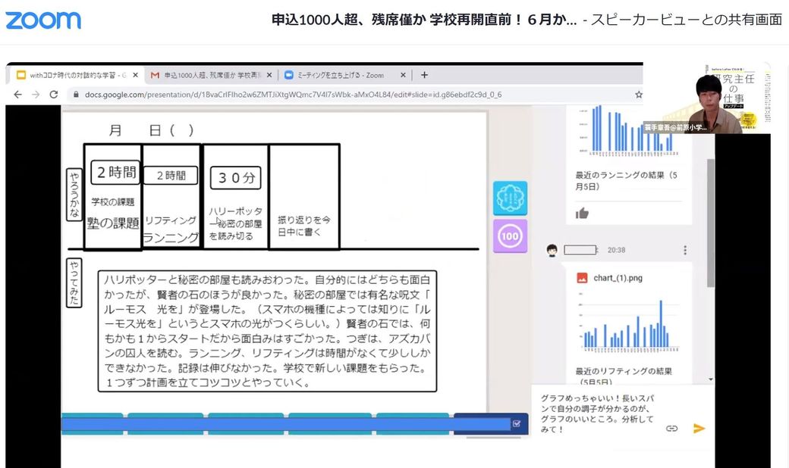
Task: Select the 2時間 box above リフティング
Action: [x=171, y=175]
